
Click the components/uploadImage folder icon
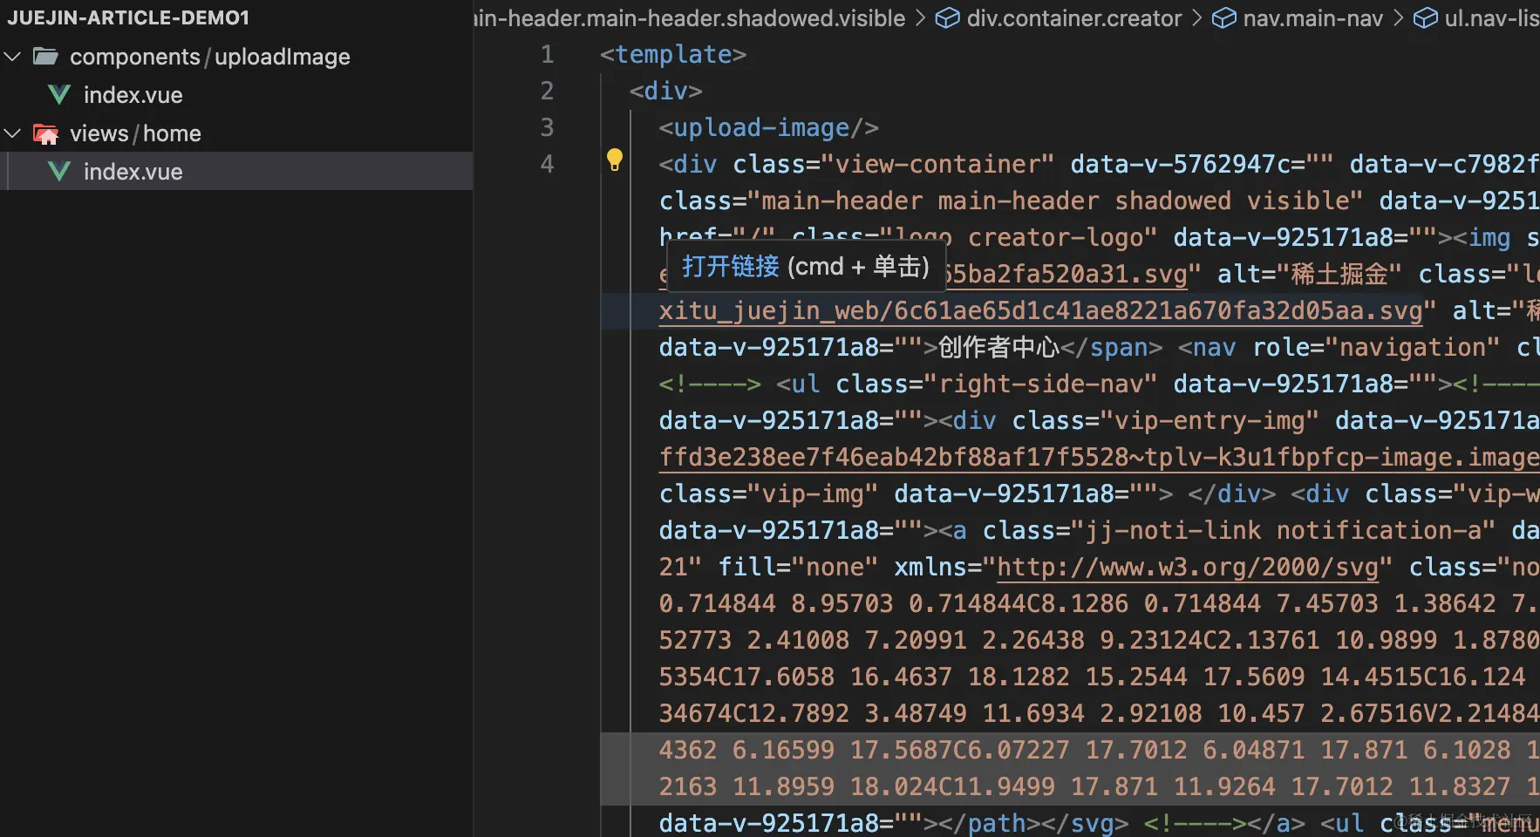click(45, 57)
